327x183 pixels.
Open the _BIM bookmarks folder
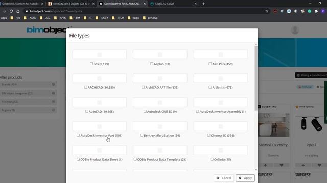tap(75, 18)
